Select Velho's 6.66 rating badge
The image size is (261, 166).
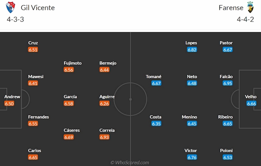[x=252, y=104]
